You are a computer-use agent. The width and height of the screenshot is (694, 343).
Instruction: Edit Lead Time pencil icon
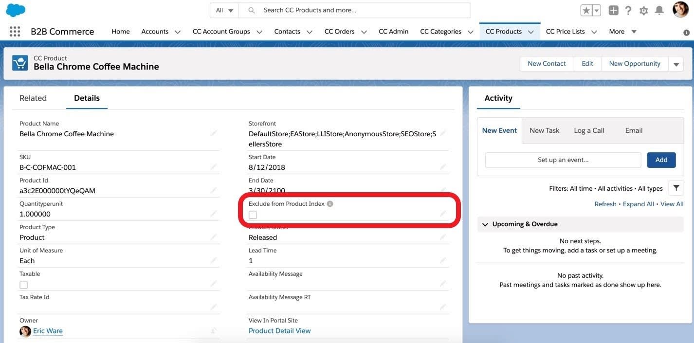[443, 260]
